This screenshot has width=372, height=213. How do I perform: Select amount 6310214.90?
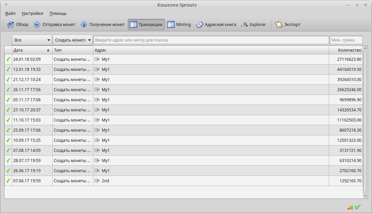tap(350, 160)
